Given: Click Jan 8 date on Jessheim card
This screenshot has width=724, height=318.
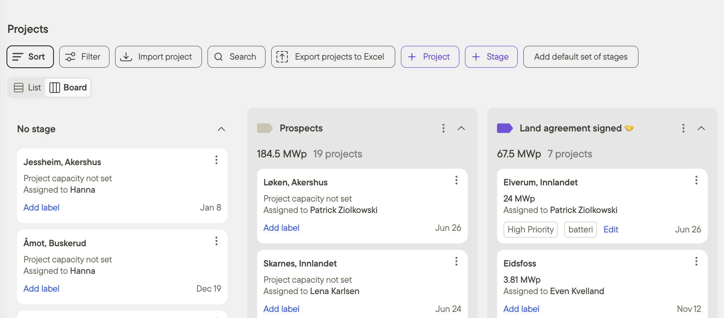Looking at the screenshot, I should [210, 208].
